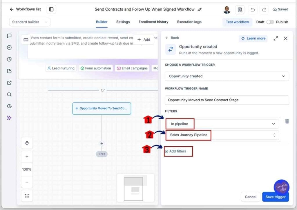297x210 pixels.
Task: Edit workflow name with pencil icon
Action: 200,9
